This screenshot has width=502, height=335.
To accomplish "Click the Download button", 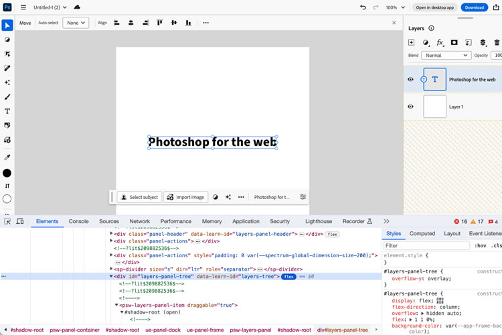I will tap(474, 7).
